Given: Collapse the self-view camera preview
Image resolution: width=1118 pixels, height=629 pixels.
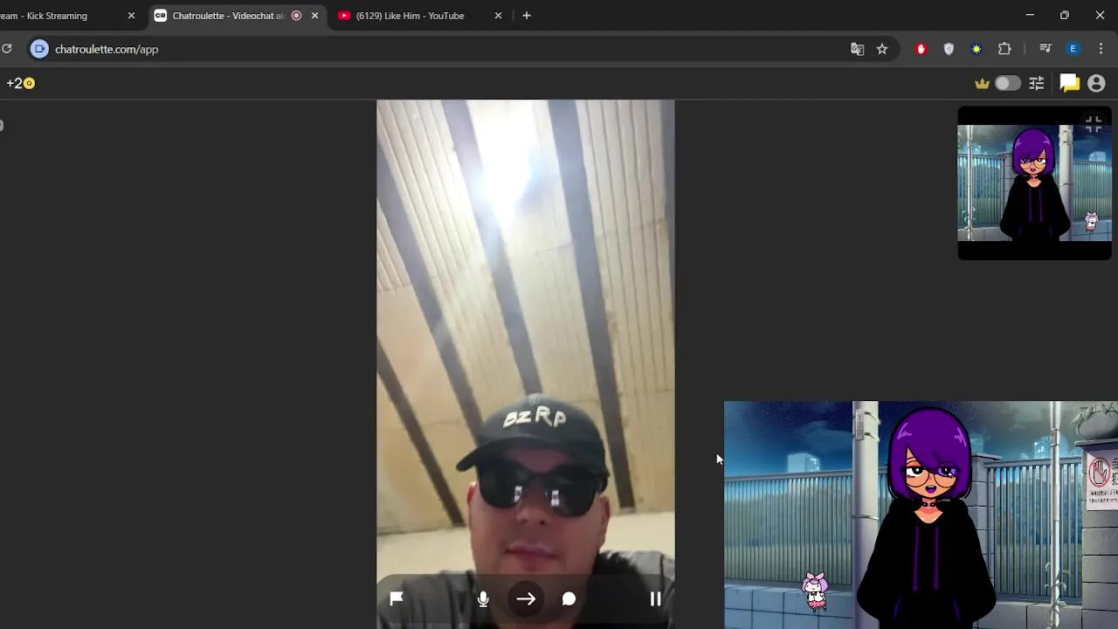Looking at the screenshot, I should (x=1093, y=125).
